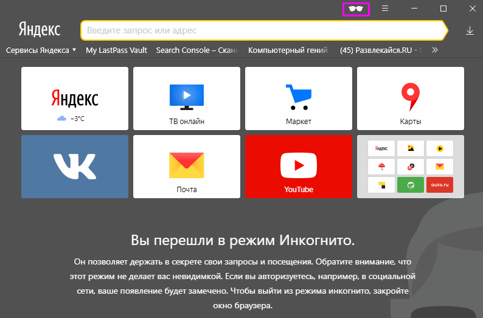Viewport: 483px width, 318px height.
Task: Click the red umbrella mini tile in folder
Action: pyautogui.click(x=381, y=167)
